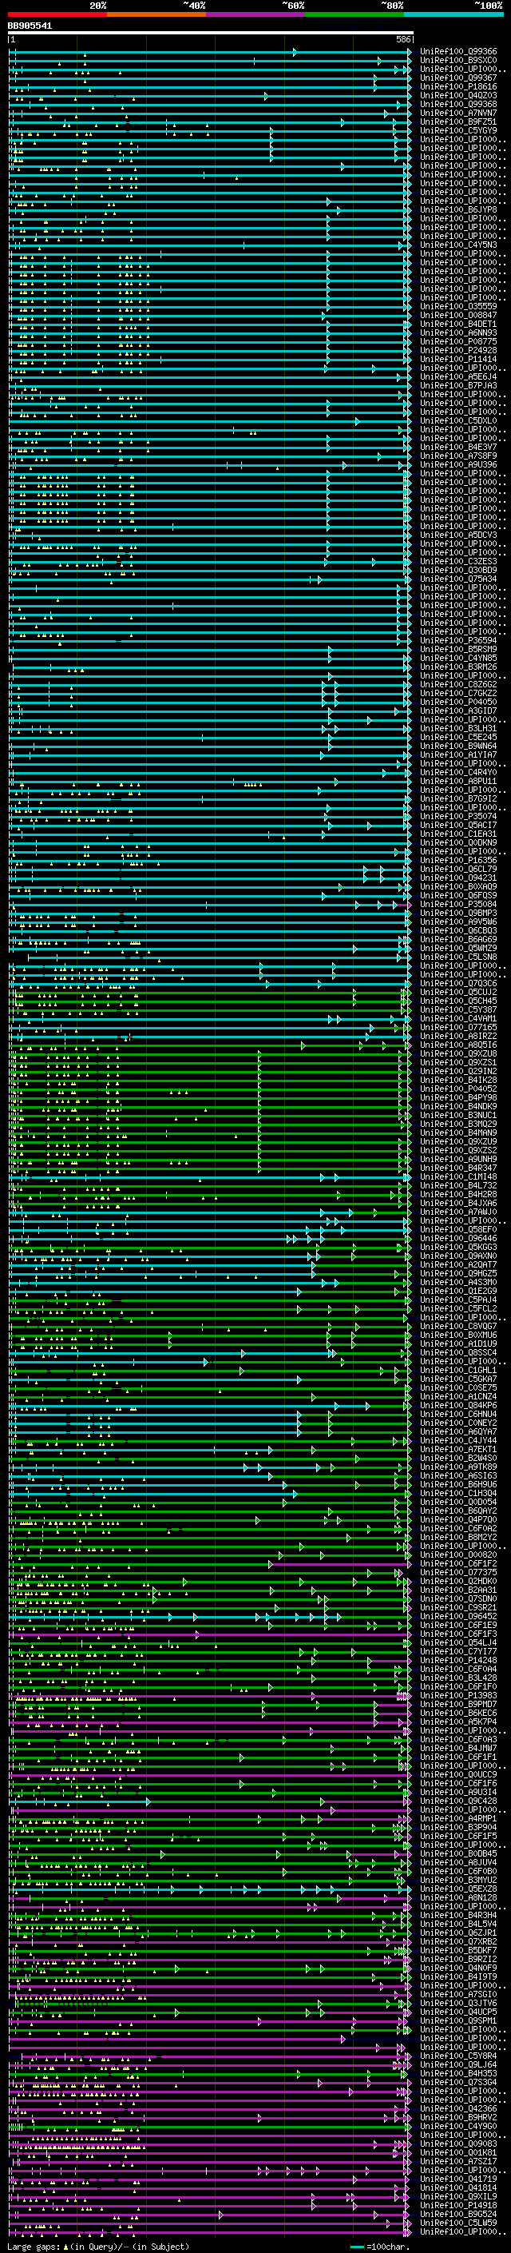Select the UniRef100_A2QAT7 label
This screenshot has width=511, height=2253.
[x=458, y=1264]
